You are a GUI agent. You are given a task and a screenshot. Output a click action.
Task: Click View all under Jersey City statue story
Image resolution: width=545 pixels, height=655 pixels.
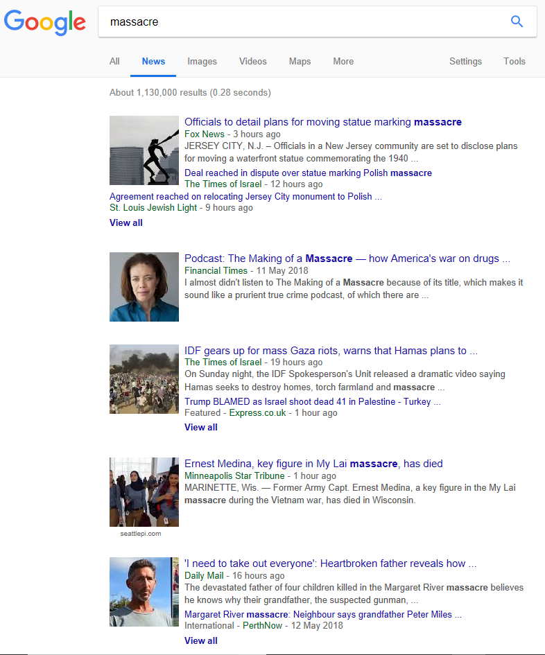pos(126,222)
